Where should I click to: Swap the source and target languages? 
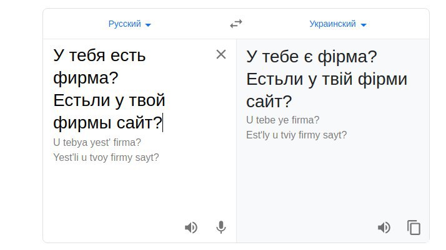click(235, 24)
